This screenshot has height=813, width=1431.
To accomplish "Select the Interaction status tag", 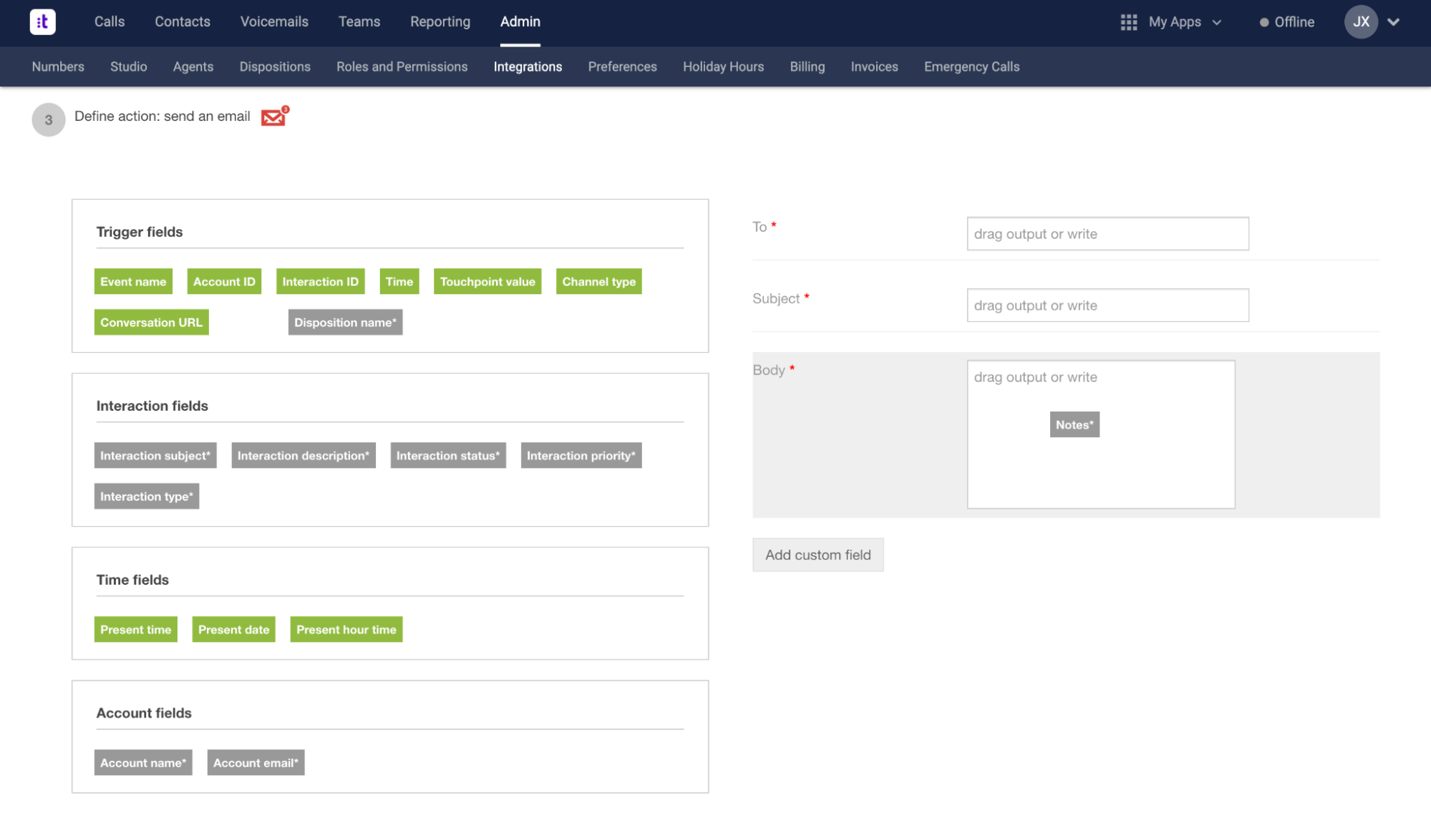I will (448, 456).
